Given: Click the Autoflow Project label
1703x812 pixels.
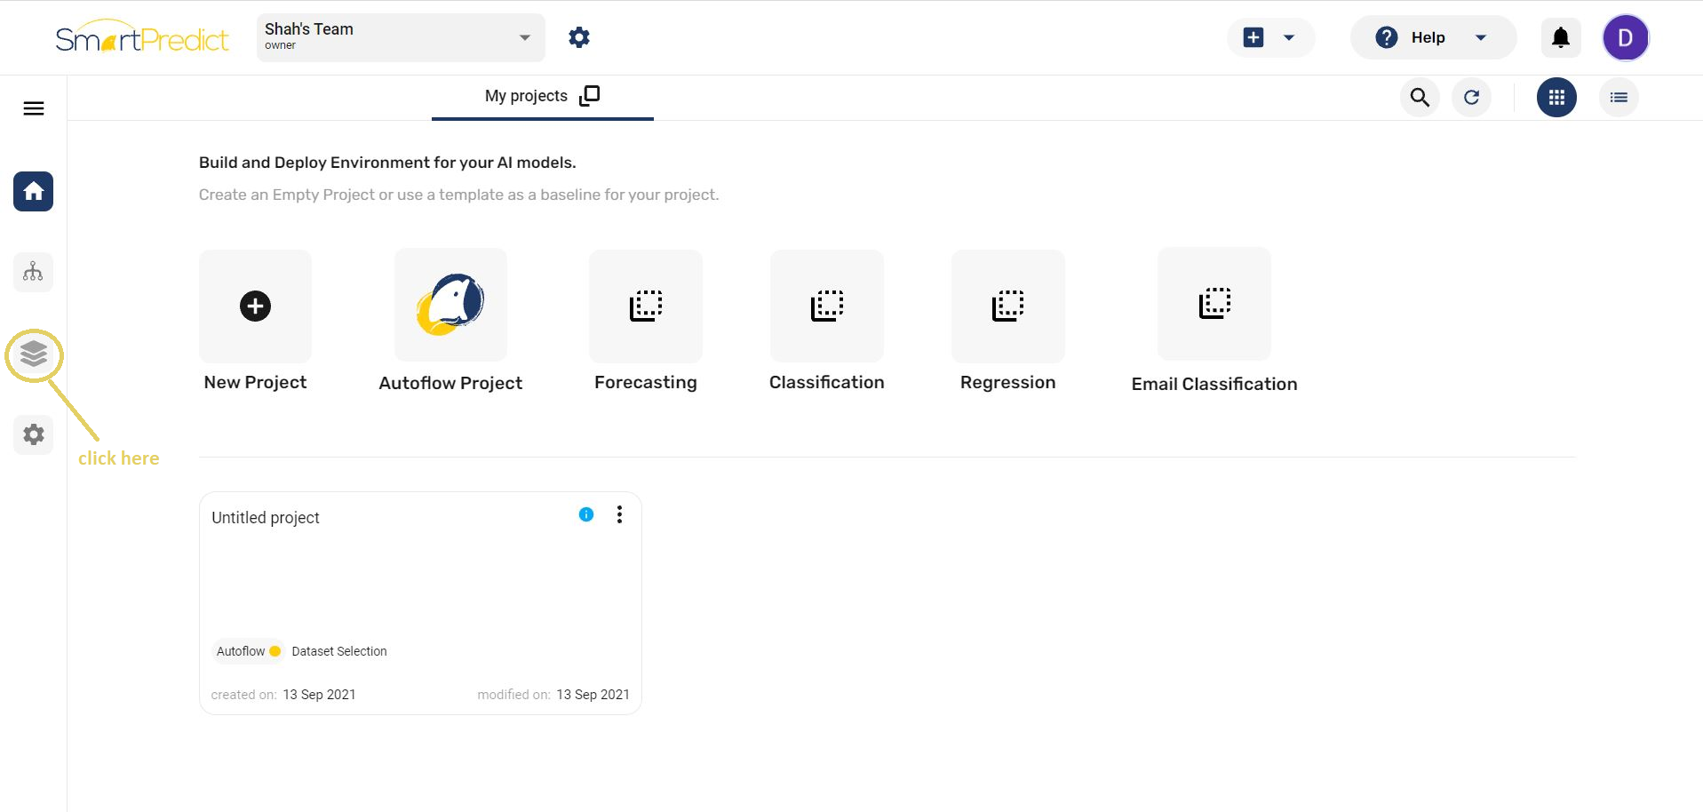Looking at the screenshot, I should point(450,383).
